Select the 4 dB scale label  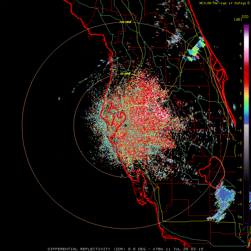click(x=241, y=69)
